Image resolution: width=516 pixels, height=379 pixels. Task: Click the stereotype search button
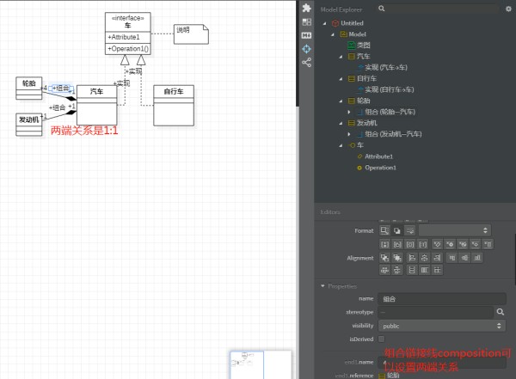tap(501, 312)
